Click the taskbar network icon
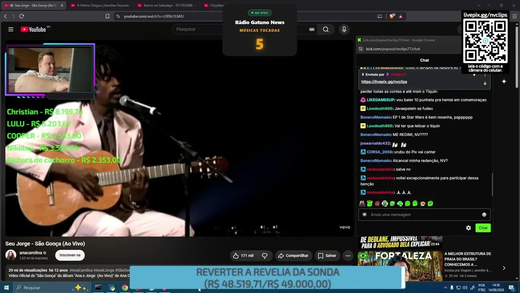Viewport: 520px width, 293px height. (x=459, y=288)
